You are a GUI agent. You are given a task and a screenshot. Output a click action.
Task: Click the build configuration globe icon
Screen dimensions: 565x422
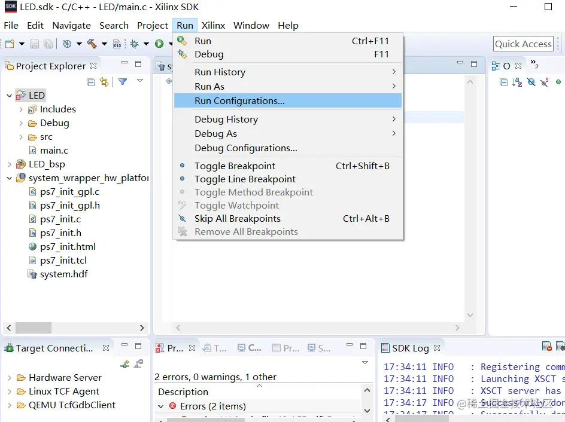tap(68, 44)
